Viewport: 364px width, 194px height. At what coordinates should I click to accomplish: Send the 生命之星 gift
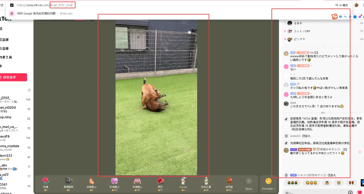pyautogui.click(x=206, y=184)
